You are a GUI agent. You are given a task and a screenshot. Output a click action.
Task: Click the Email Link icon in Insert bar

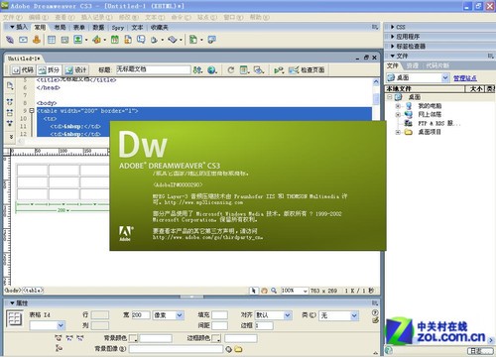coord(23,40)
